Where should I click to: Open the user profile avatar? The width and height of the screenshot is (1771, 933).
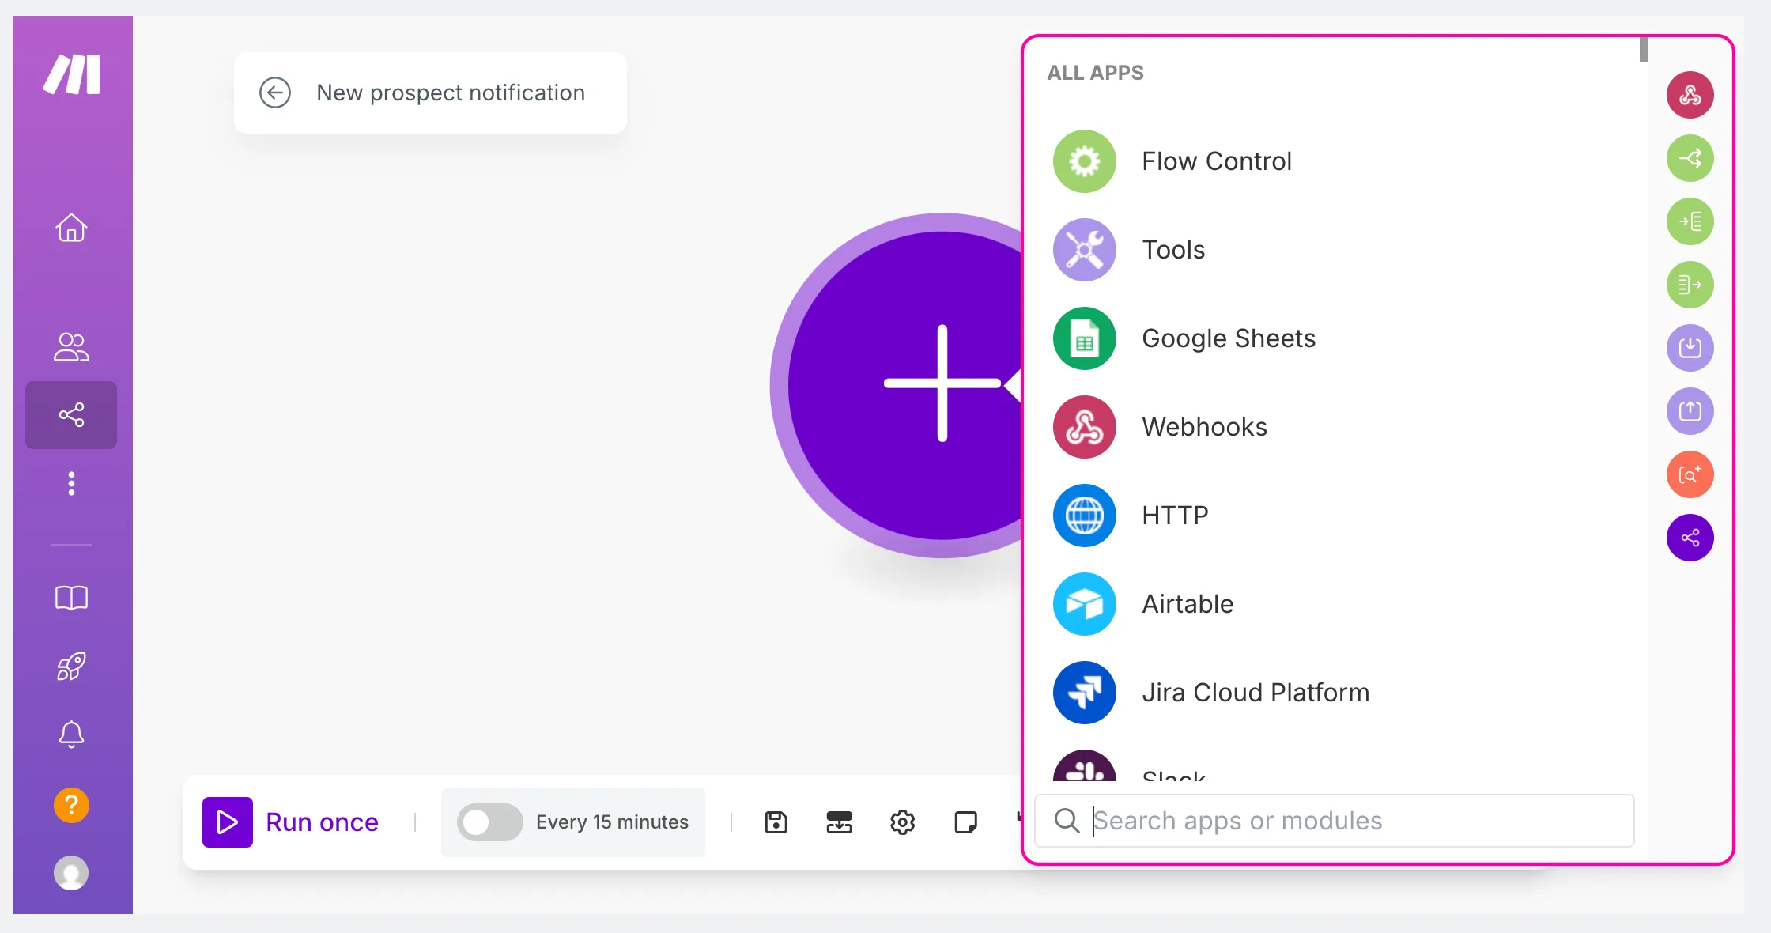[71, 873]
